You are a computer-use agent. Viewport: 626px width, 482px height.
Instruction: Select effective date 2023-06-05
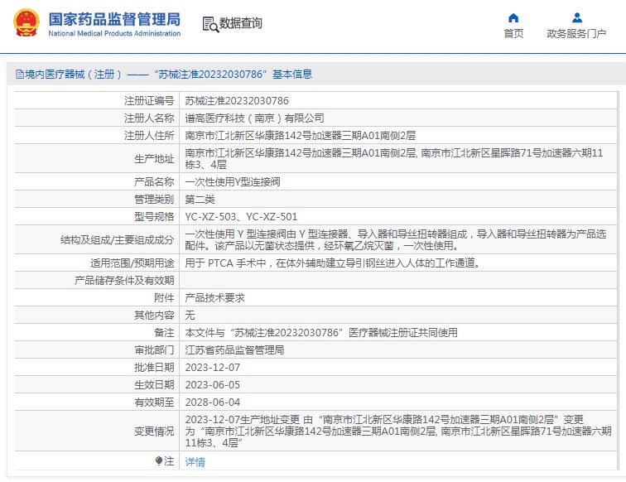(x=212, y=385)
